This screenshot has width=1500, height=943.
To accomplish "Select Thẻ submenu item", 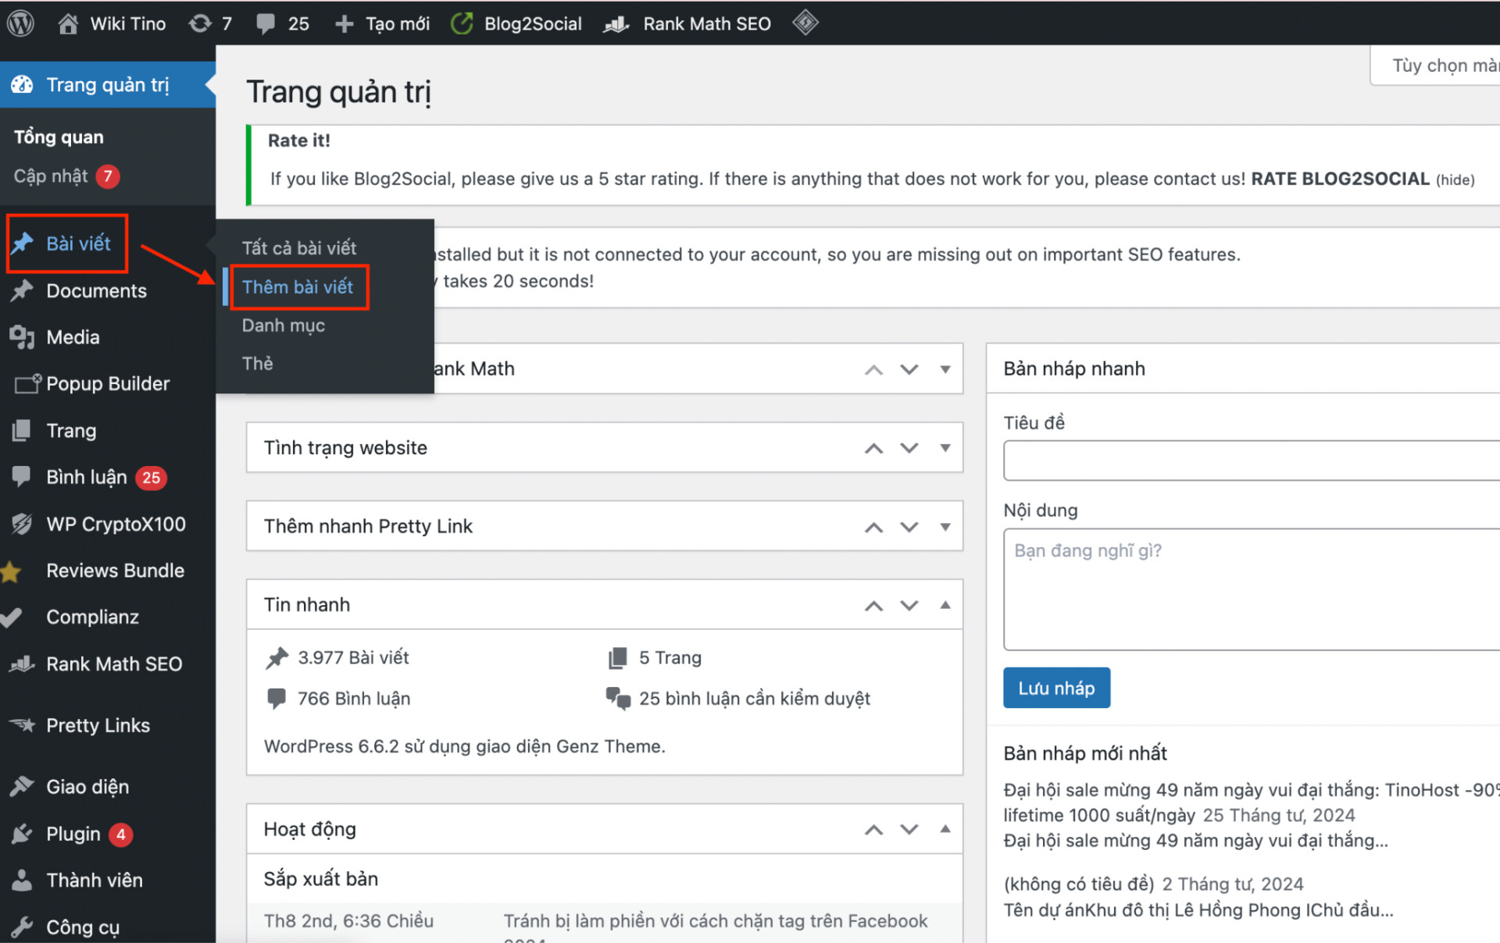I will 258,363.
